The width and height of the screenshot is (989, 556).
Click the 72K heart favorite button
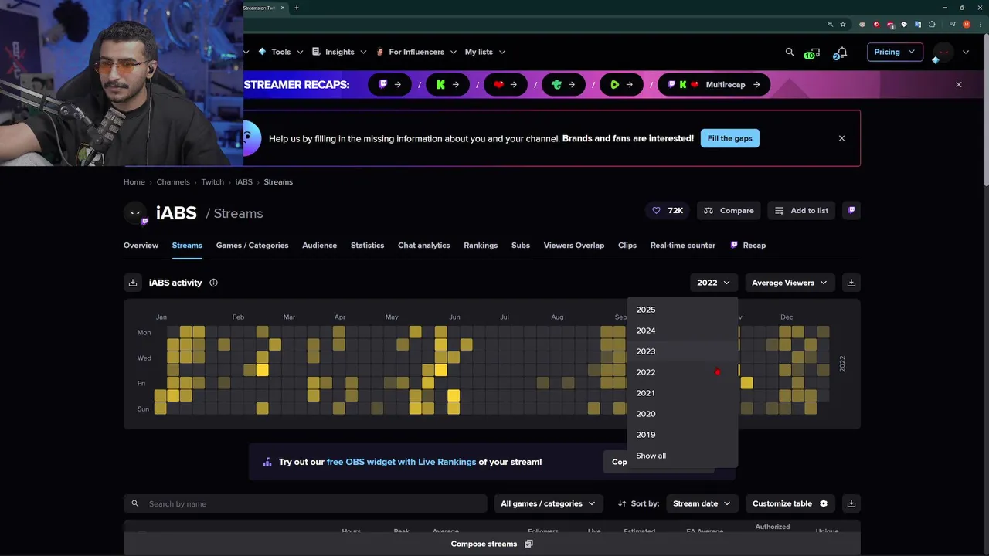668,210
